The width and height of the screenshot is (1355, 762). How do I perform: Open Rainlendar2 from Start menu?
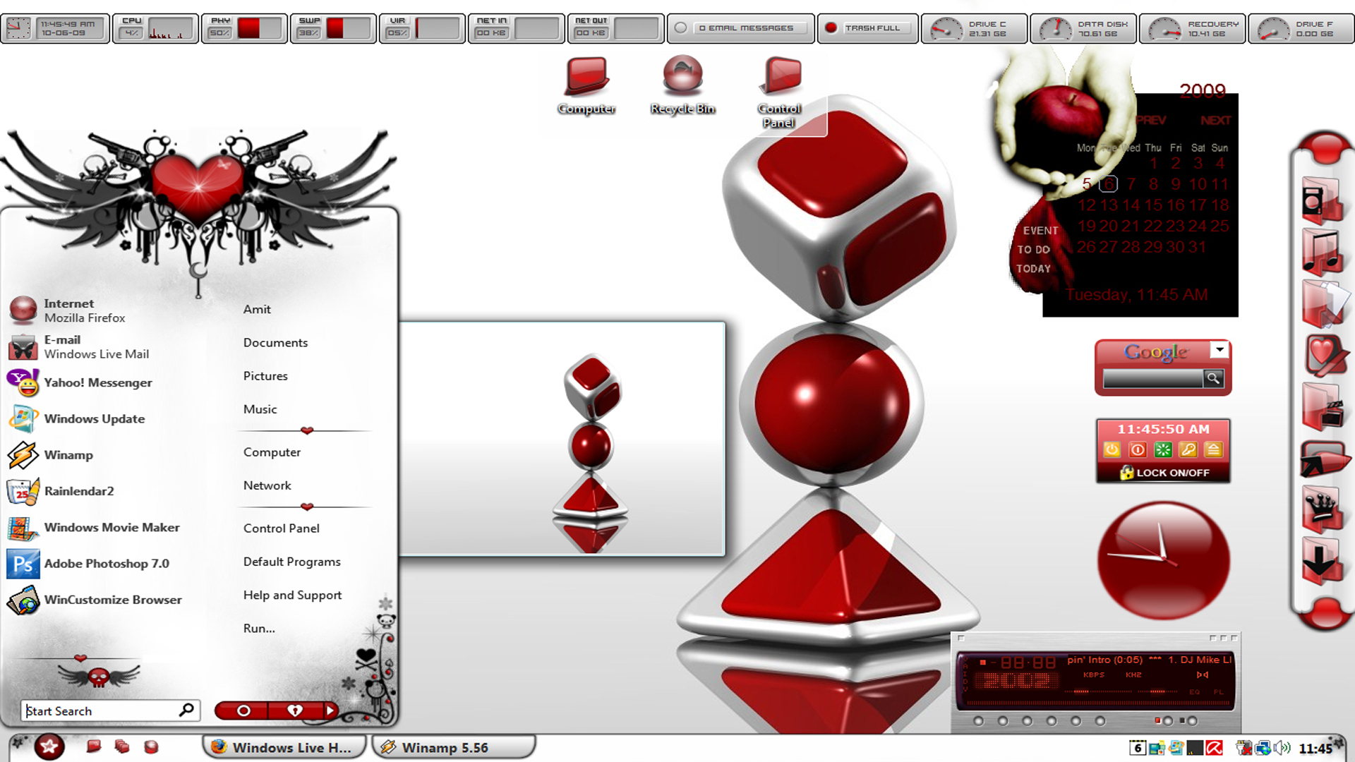click(x=60, y=491)
